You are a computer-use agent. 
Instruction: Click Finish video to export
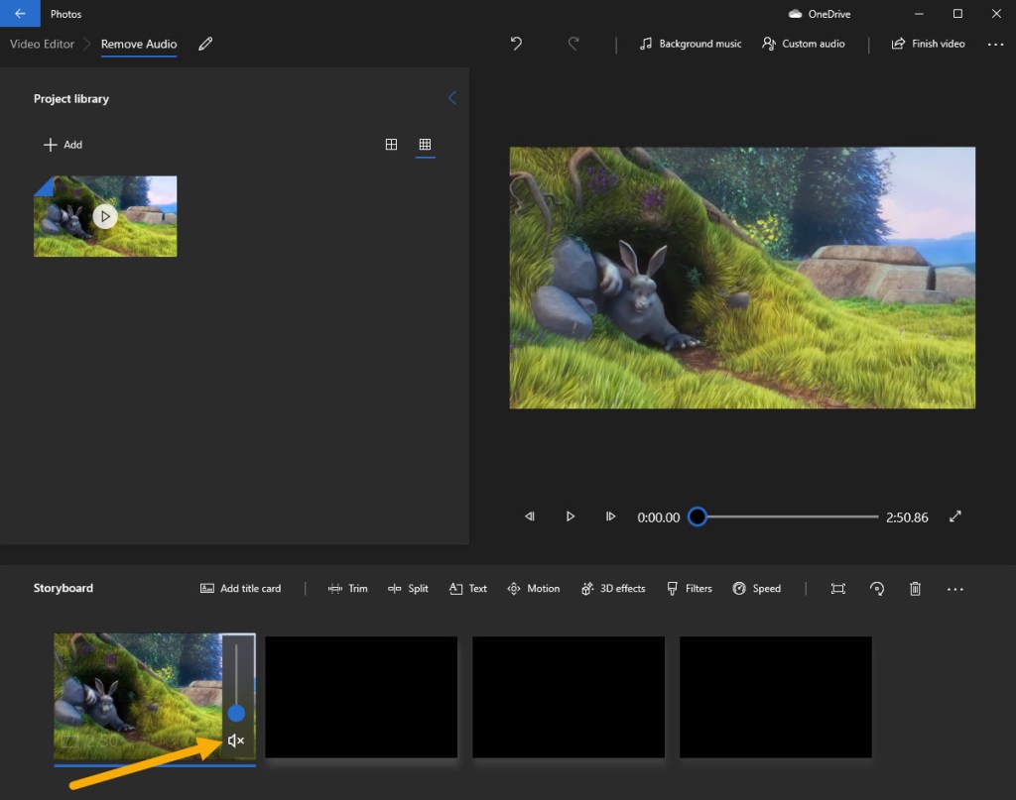928,44
